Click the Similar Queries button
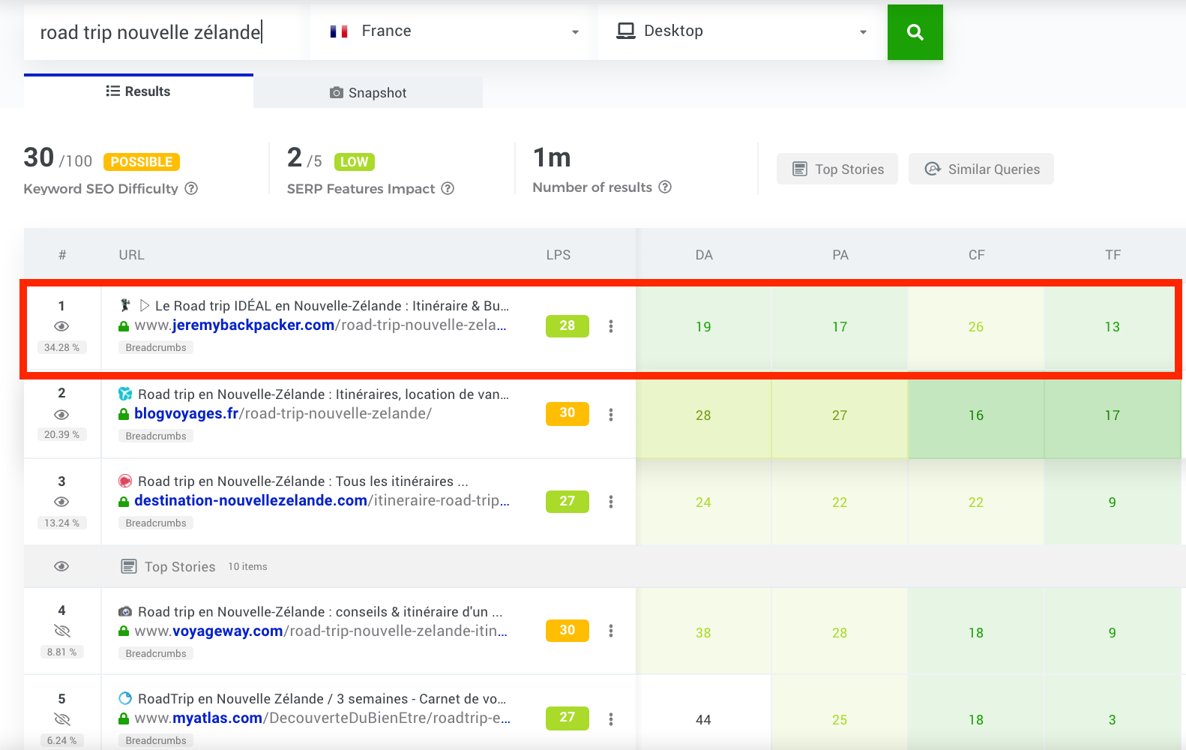 981,169
